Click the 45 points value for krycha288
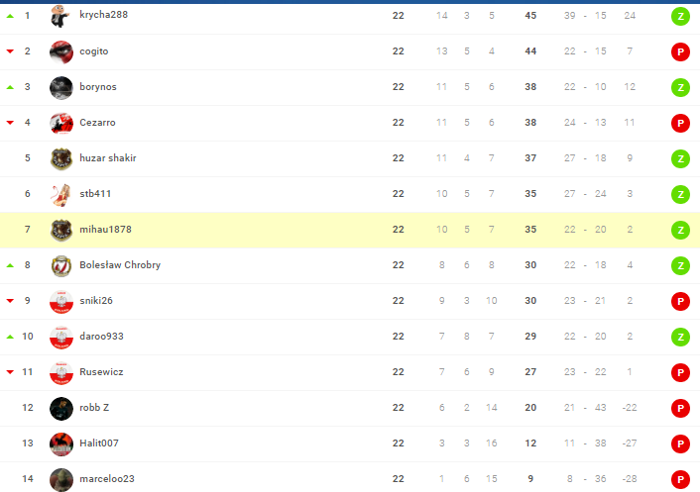 [x=530, y=16]
